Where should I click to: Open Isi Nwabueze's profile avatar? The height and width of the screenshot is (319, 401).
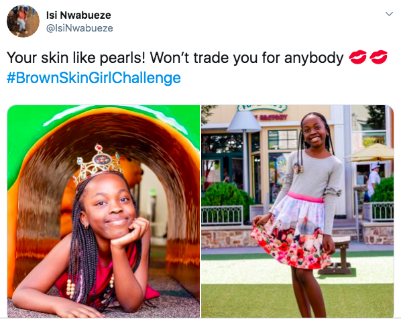pos(23,21)
